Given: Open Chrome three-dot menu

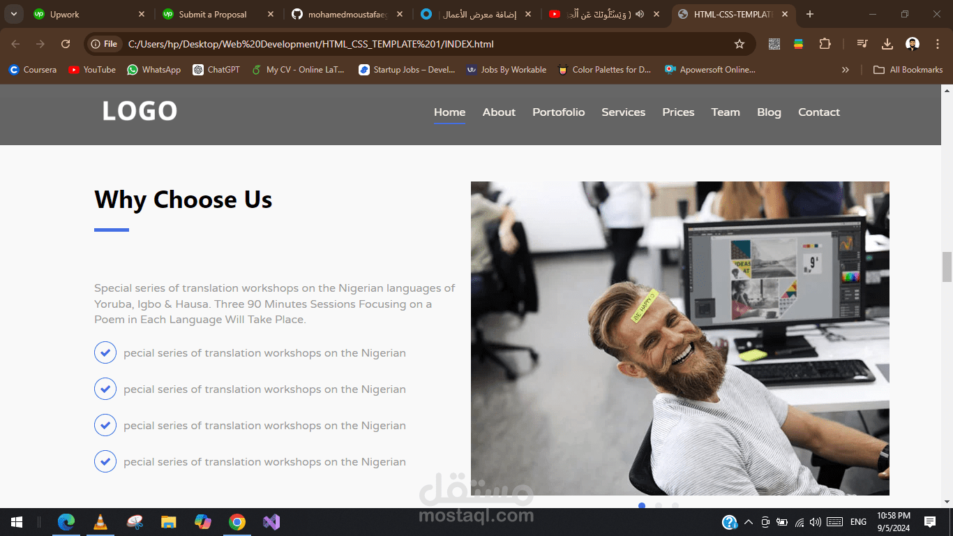Looking at the screenshot, I should coord(938,44).
